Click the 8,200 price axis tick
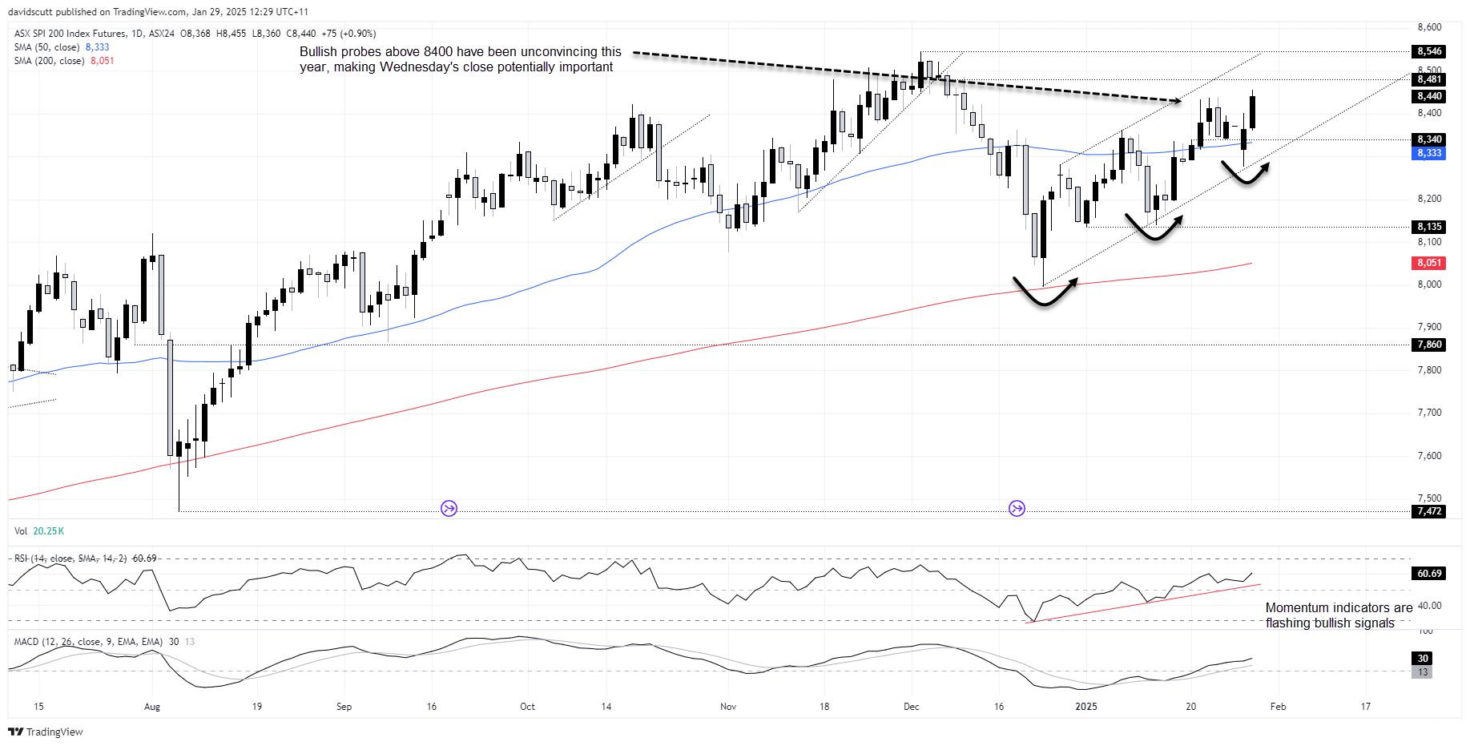1470x746 pixels. (1429, 199)
